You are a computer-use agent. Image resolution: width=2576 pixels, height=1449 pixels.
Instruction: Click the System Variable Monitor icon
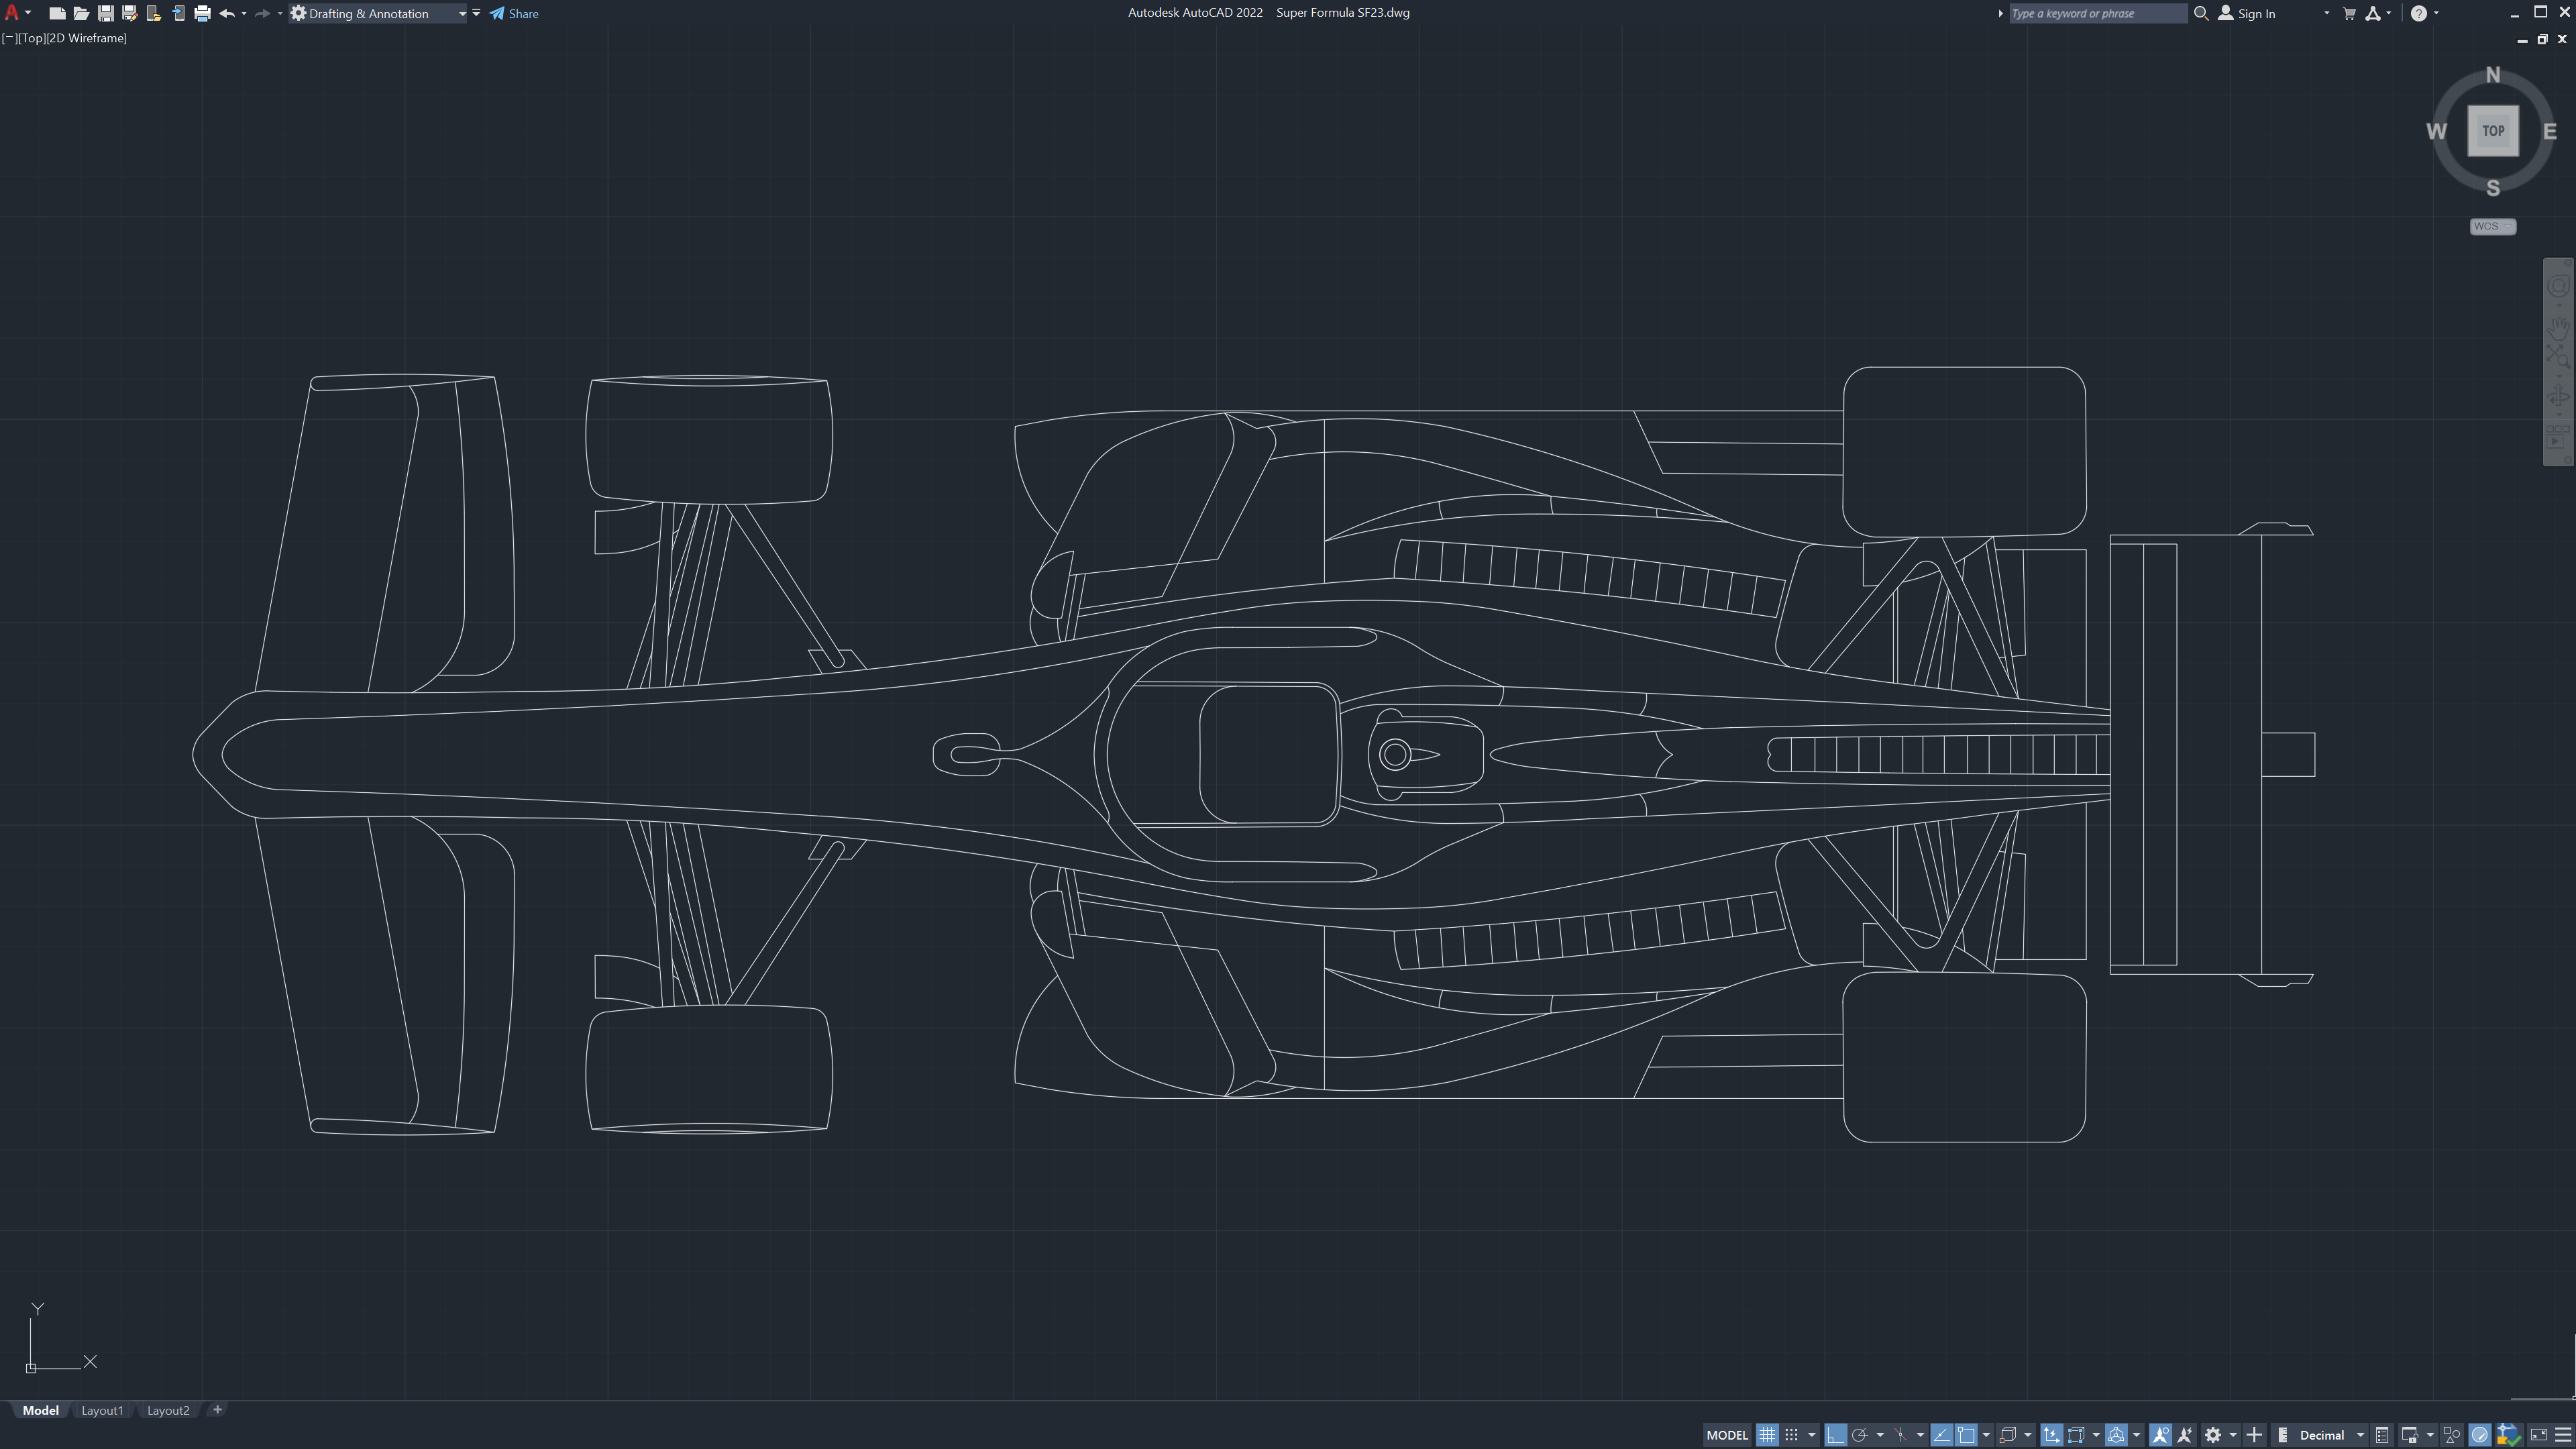tap(2508, 1435)
